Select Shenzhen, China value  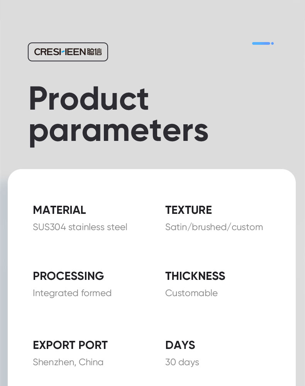point(68,362)
